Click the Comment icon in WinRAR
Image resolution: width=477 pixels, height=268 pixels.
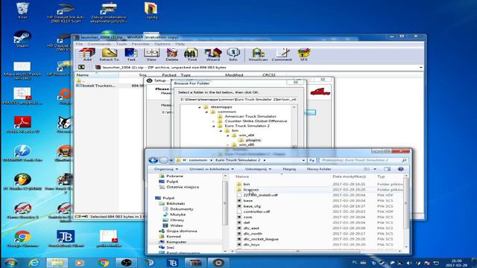point(282,54)
